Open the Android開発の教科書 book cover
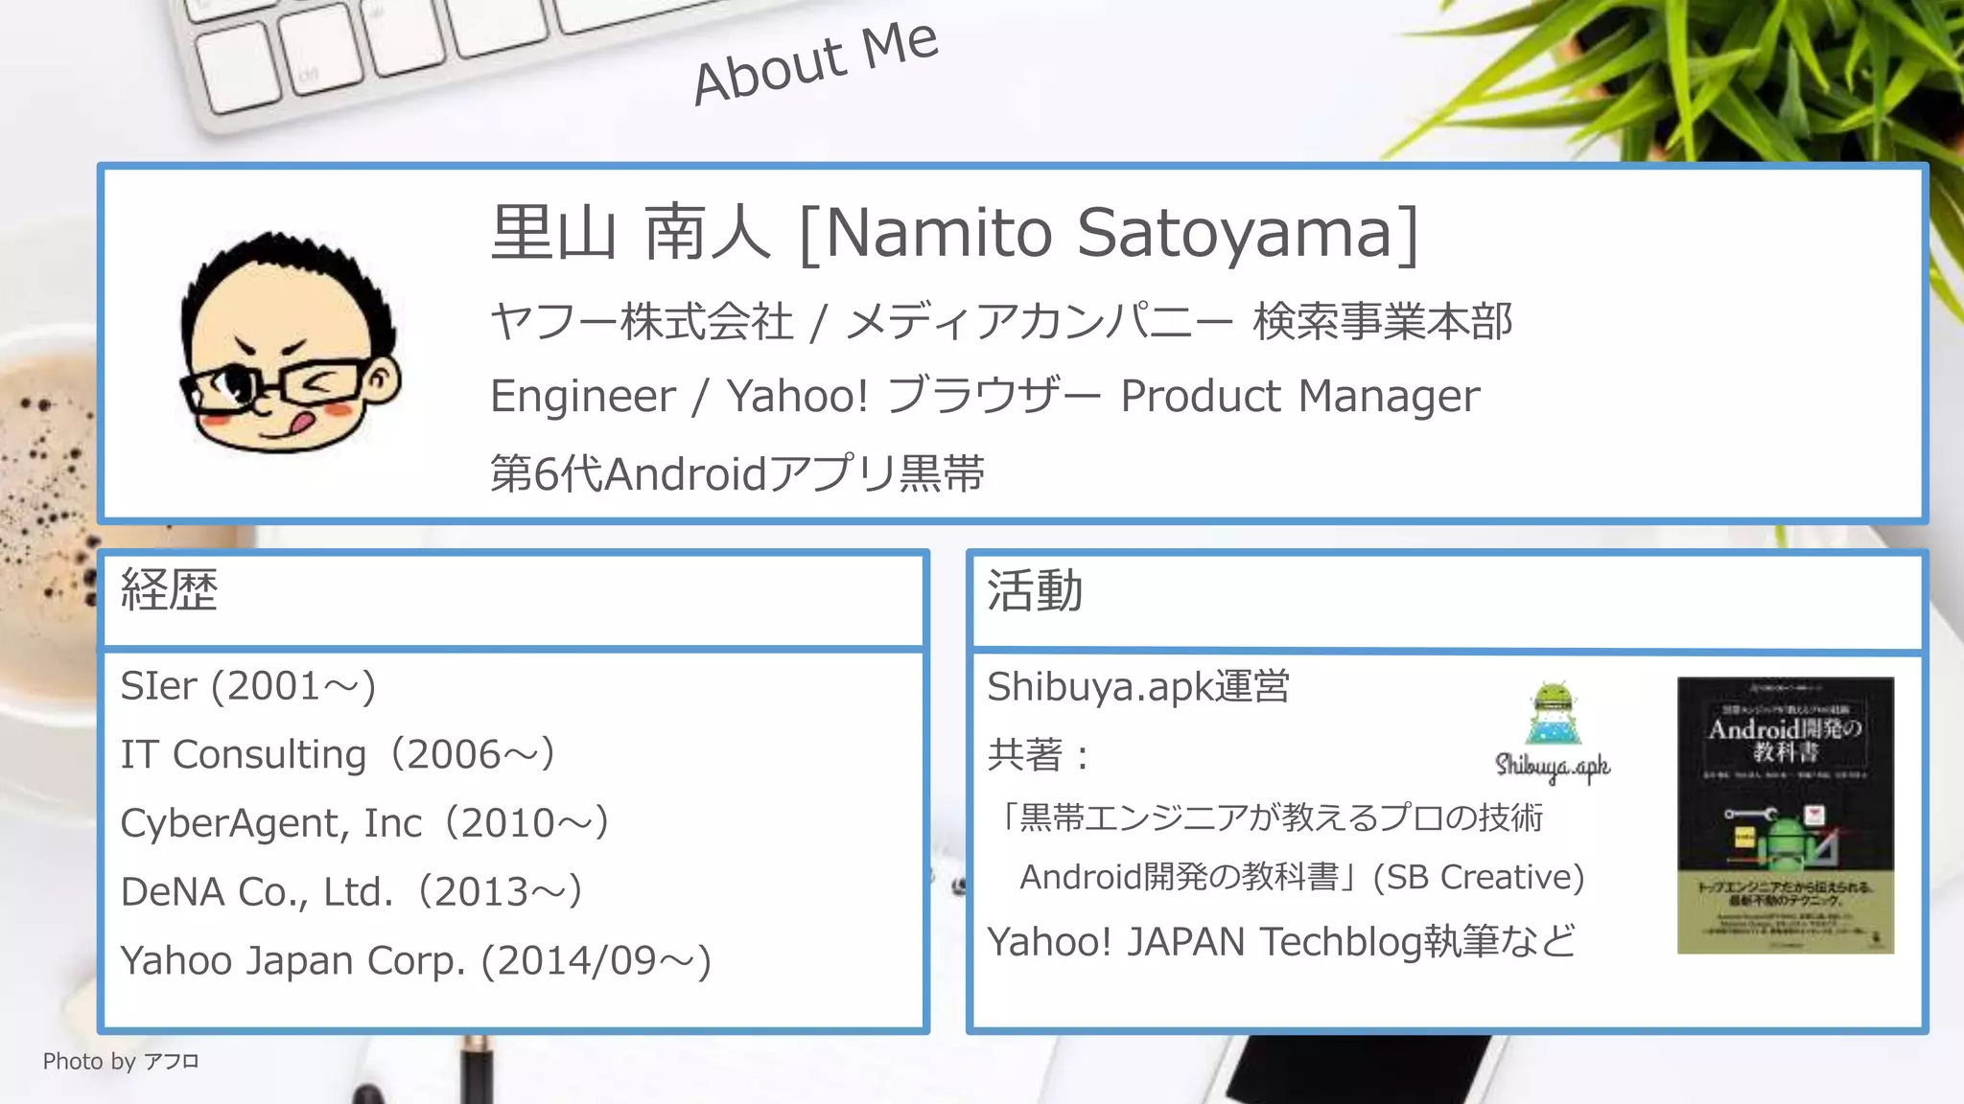Screen dimensions: 1964x1104 point(1785,816)
